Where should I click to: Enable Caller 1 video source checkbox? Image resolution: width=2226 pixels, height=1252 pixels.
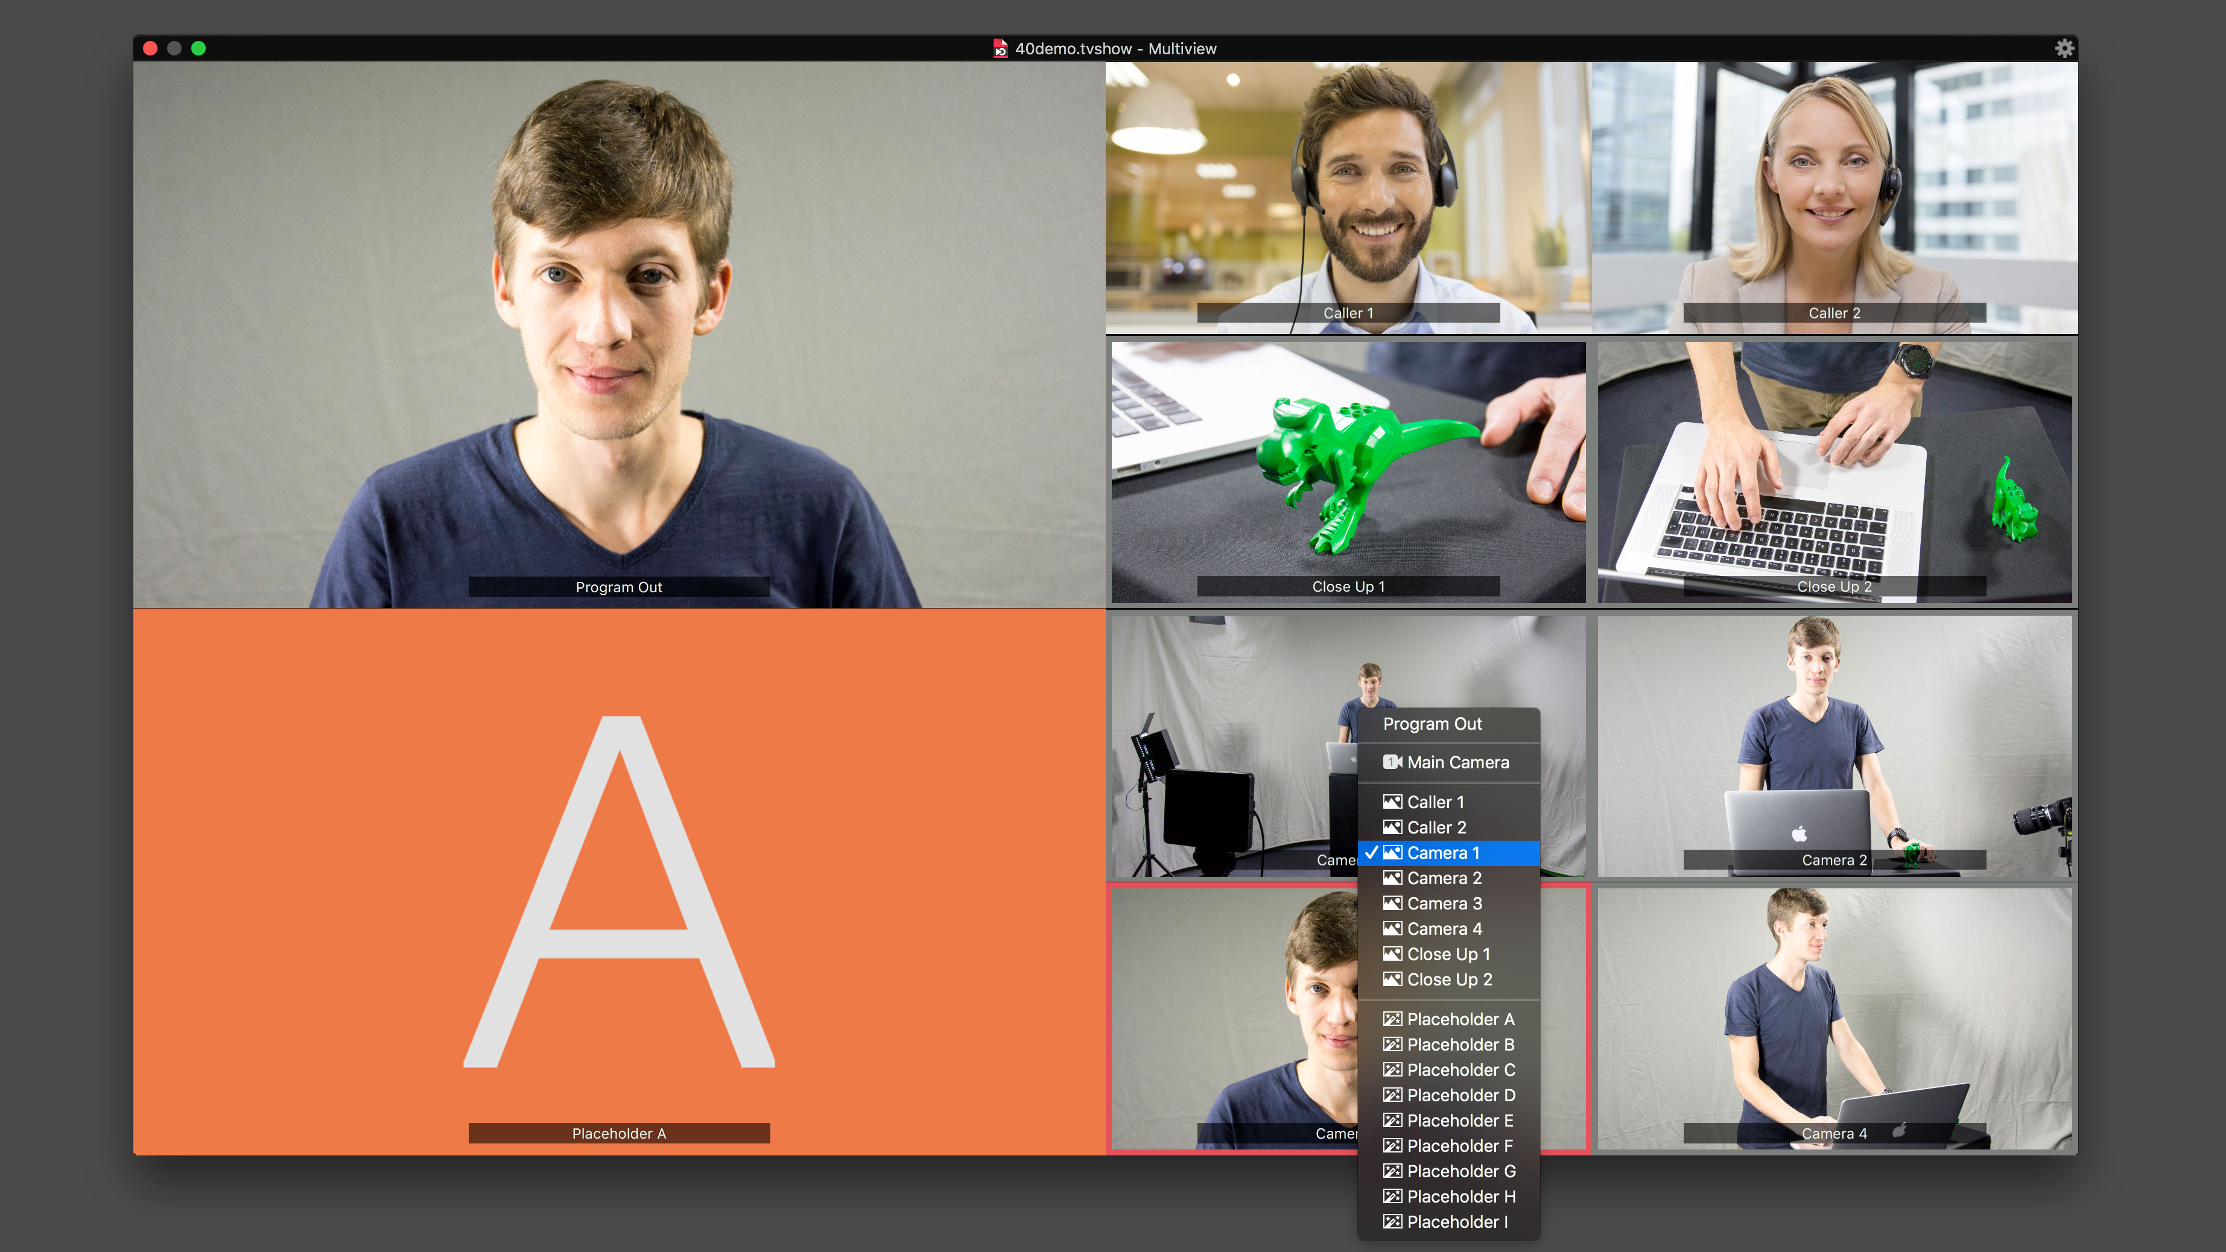[1434, 801]
